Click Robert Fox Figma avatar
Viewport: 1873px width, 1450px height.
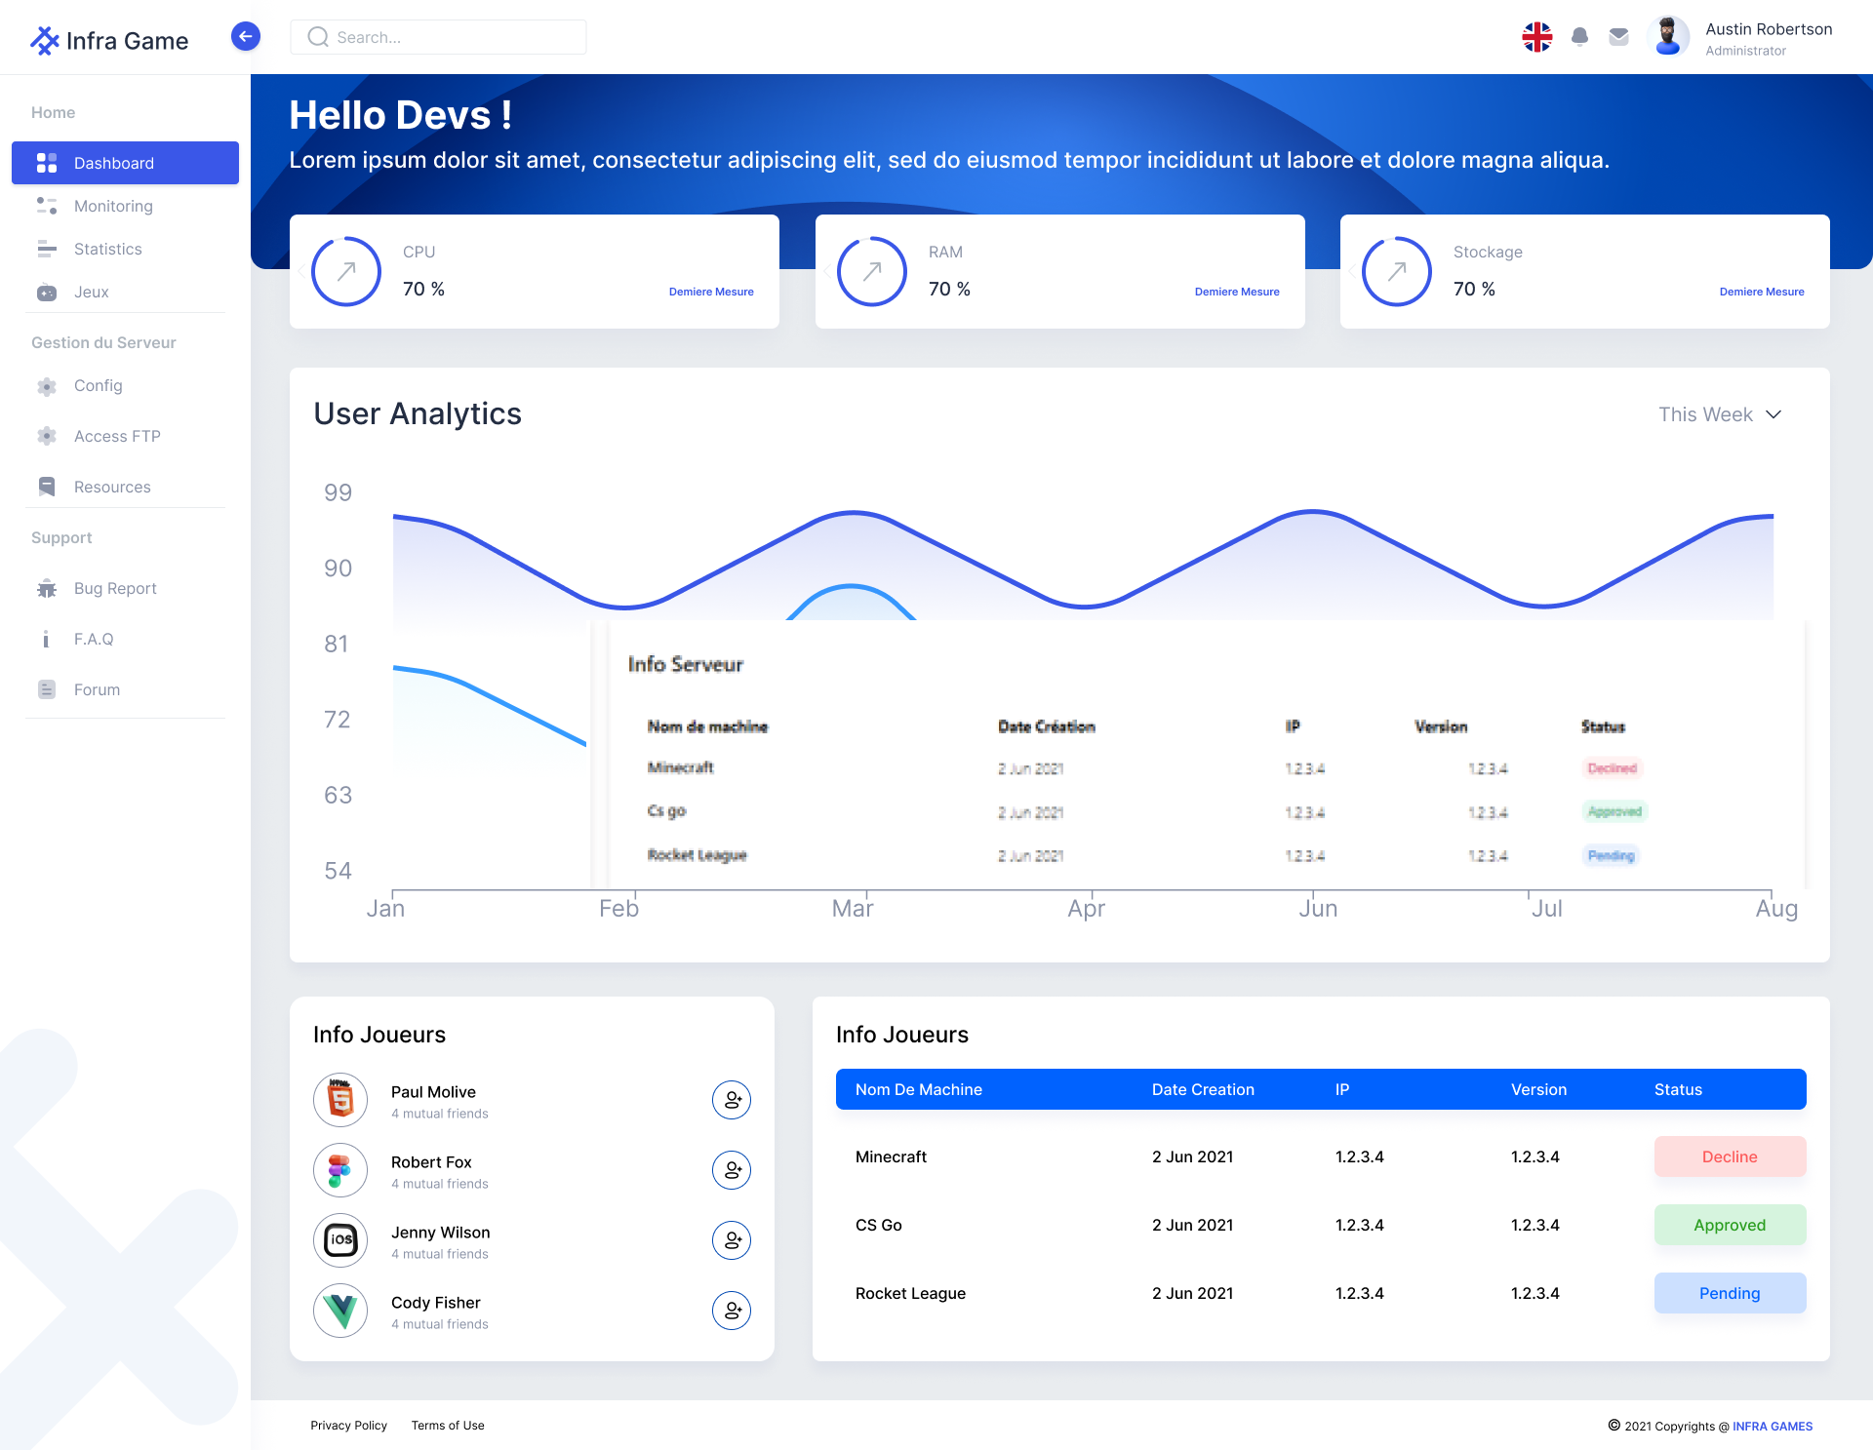340,1170
